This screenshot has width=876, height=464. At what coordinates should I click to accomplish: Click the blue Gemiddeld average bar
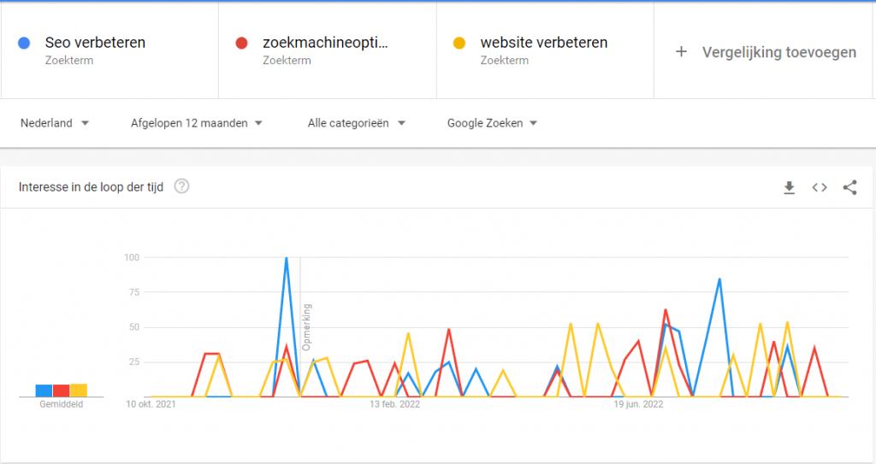(44, 391)
